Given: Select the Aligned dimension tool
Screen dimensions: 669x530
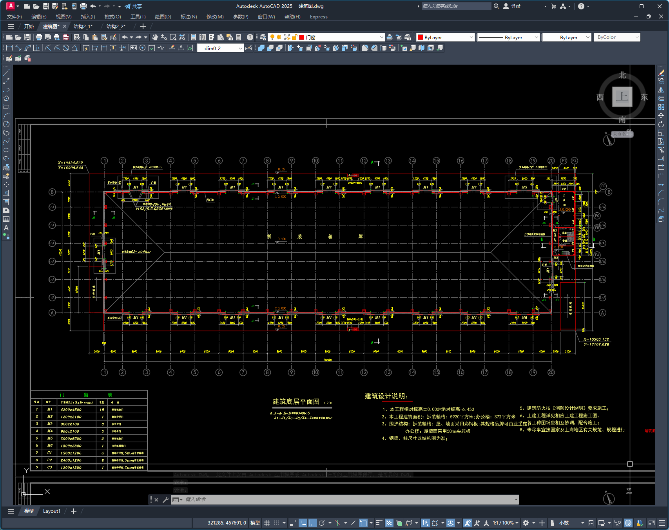Looking at the screenshot, I should point(18,48).
